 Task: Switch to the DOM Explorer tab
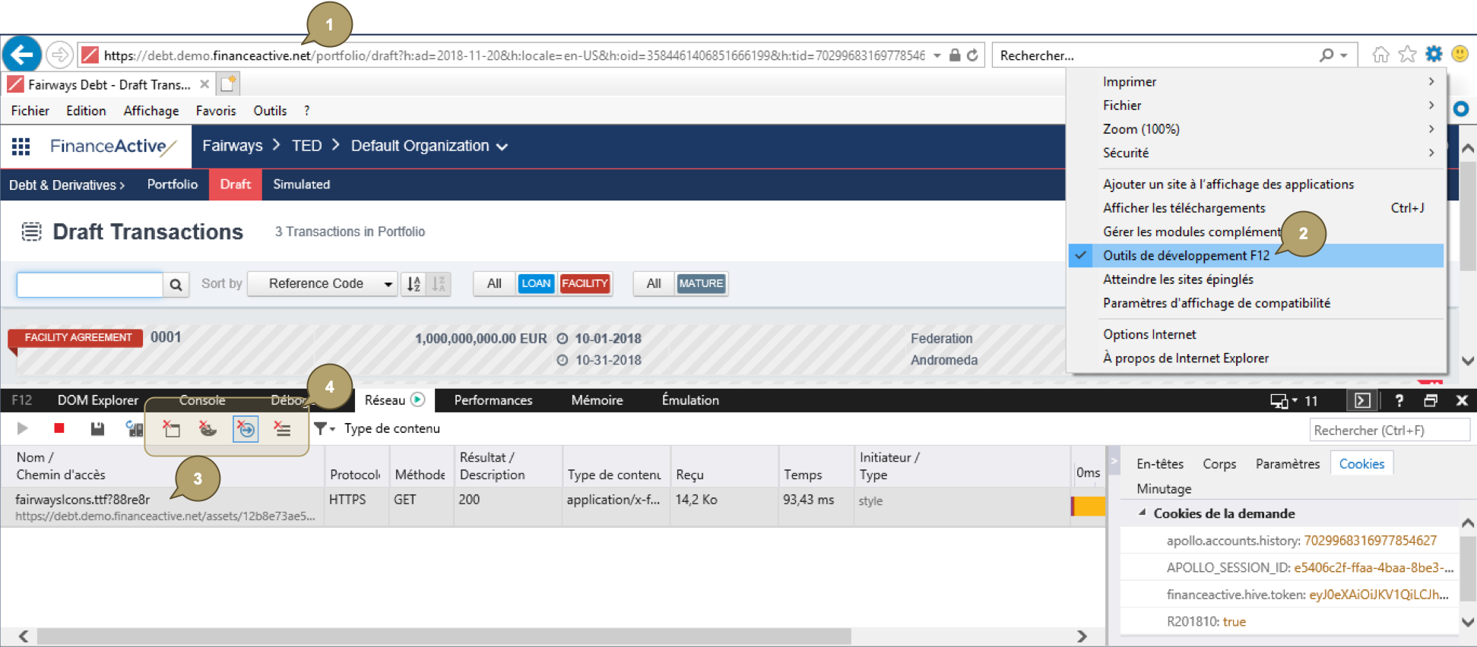[98, 400]
